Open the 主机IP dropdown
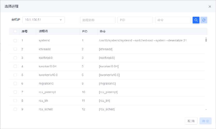The width and height of the screenshot is (216, 129). click(x=43, y=20)
